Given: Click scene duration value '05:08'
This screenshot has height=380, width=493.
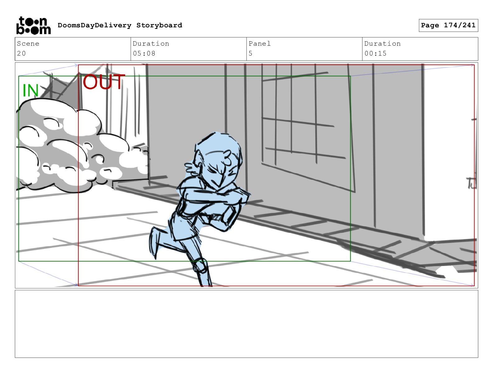Looking at the screenshot, I should click(x=144, y=53).
